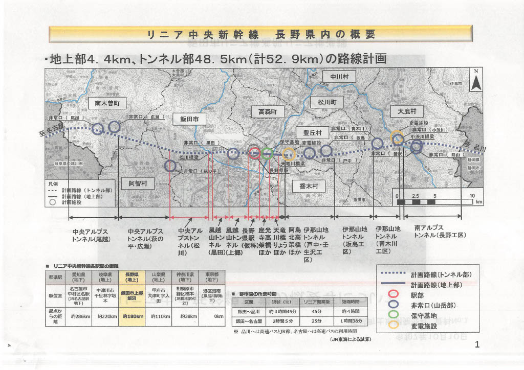Click the green maintenance base circle on the map
This screenshot has height=370, width=524.
(267, 153)
